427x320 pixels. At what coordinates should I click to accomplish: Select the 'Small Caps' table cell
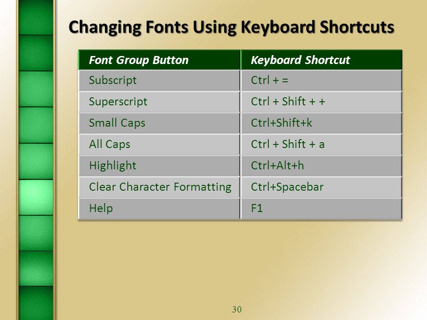coord(160,123)
